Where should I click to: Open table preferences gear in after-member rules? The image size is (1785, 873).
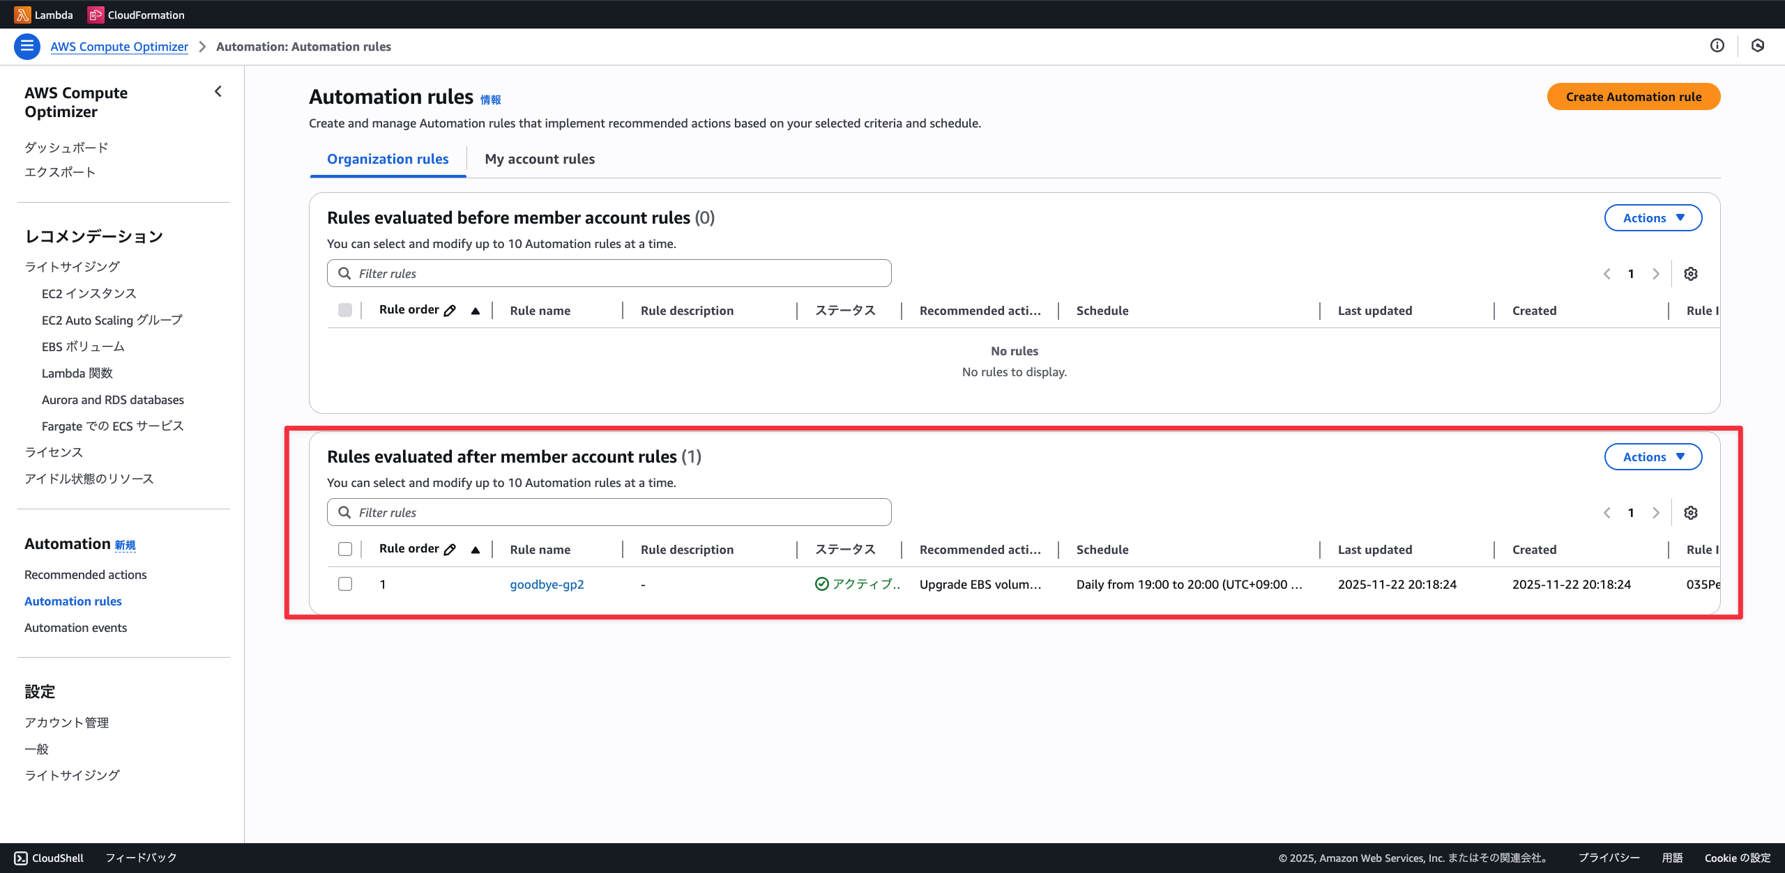(x=1690, y=513)
